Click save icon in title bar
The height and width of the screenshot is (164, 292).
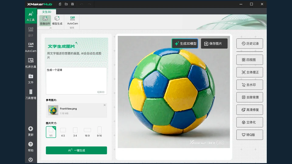(72, 4)
